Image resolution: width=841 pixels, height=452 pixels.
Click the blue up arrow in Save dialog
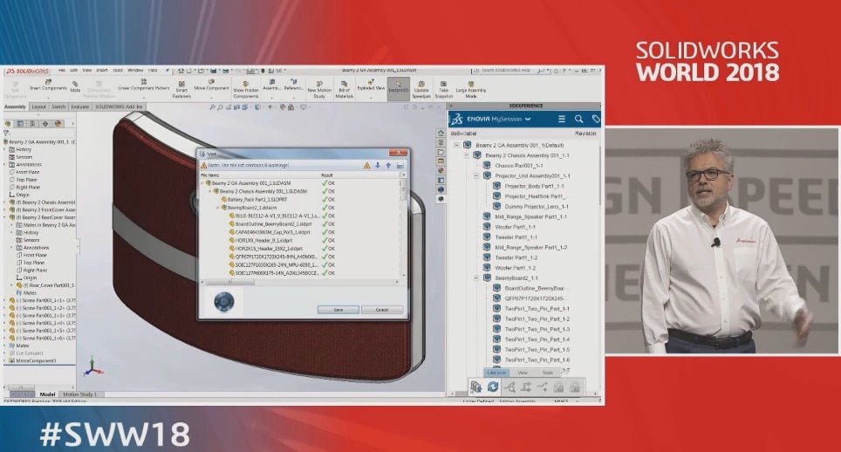[388, 166]
